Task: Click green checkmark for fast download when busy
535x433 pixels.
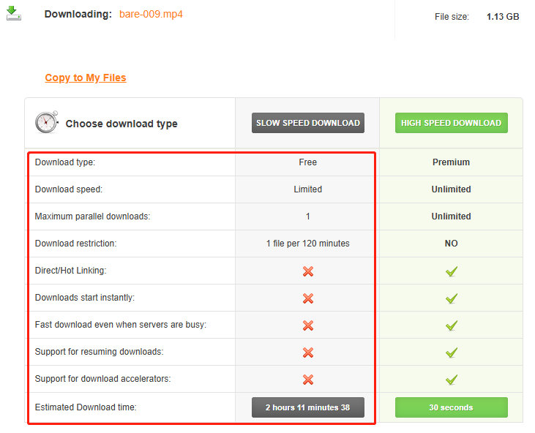Action: (451, 325)
